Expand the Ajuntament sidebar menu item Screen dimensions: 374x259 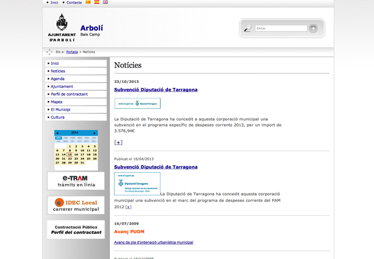(62, 86)
